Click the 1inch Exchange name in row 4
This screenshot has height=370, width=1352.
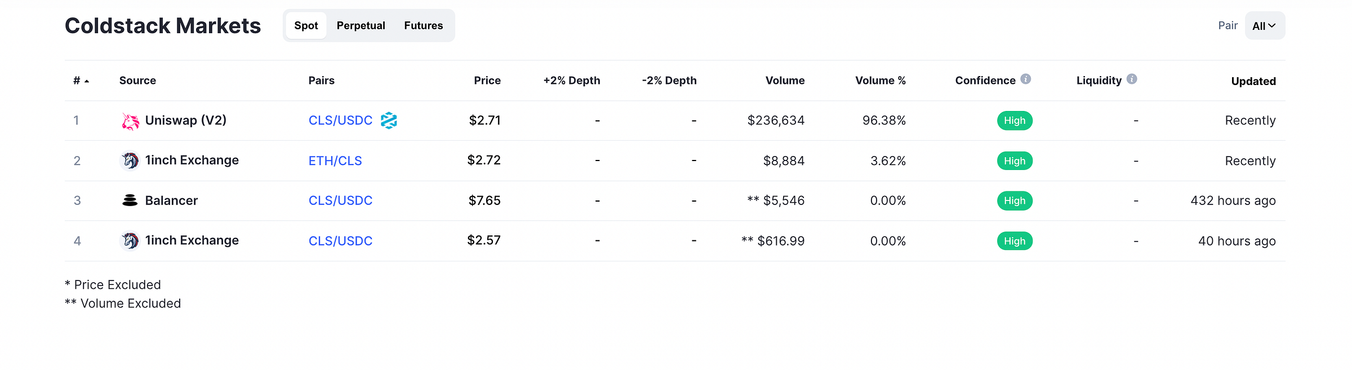click(x=192, y=240)
